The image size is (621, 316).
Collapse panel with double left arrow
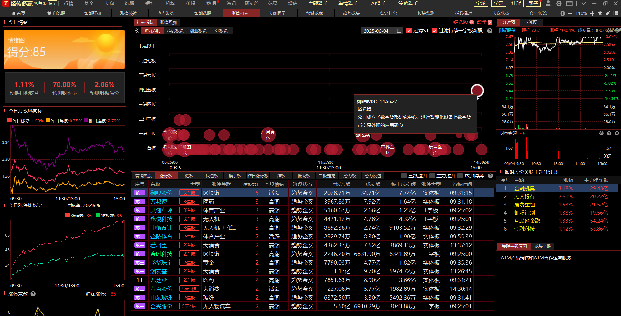pos(137,31)
